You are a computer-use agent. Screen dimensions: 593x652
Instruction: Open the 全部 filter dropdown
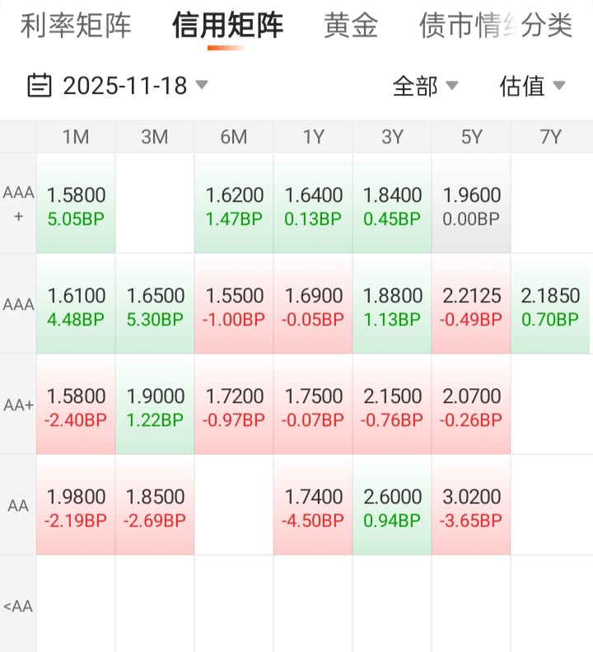tap(425, 86)
